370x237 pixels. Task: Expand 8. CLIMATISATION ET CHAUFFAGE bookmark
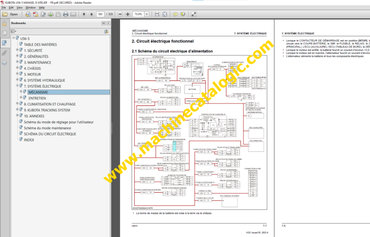(x=17, y=104)
